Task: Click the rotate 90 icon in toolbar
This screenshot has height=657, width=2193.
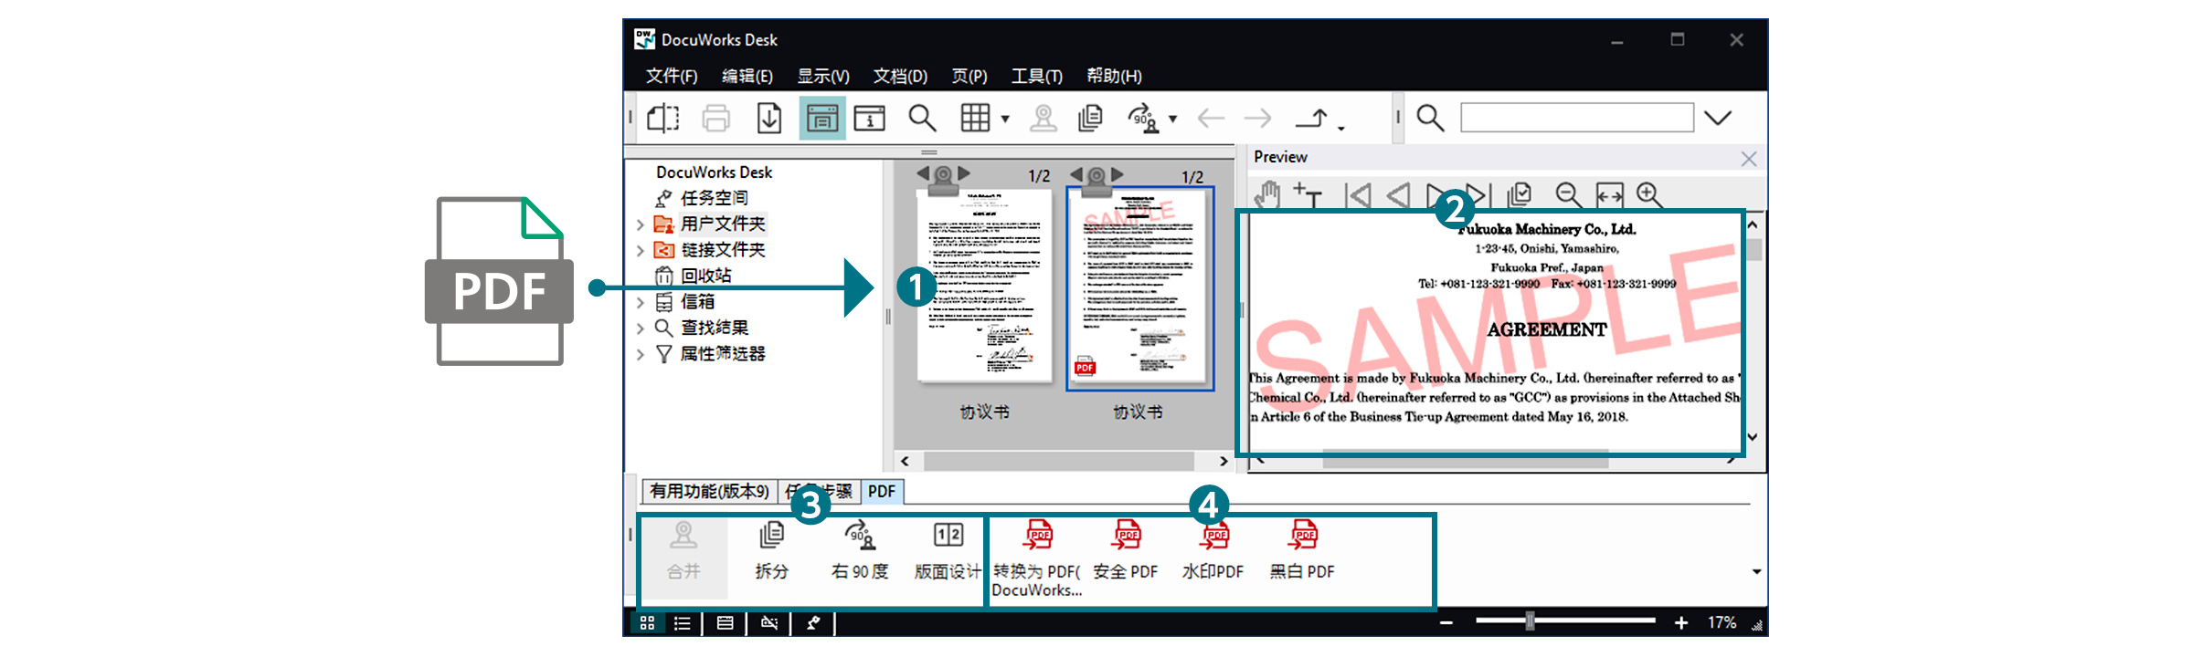Action: (x=1143, y=118)
